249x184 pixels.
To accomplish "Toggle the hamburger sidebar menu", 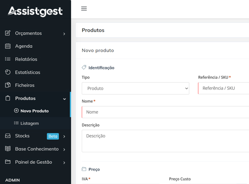I will point(84,9).
